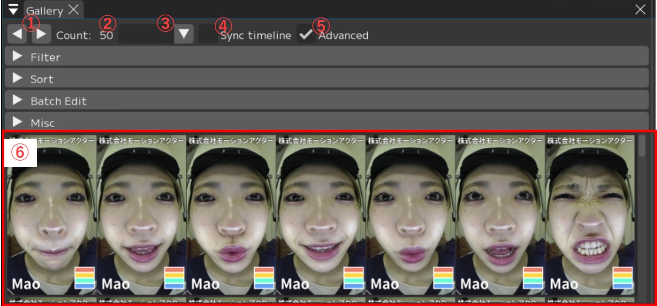
Task: Click the color bars icon on second thumbnail
Action: pyautogui.click(x=174, y=278)
